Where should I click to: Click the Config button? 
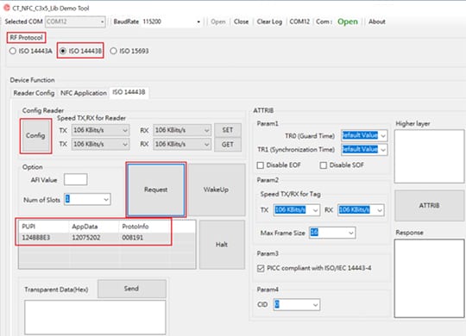35,136
